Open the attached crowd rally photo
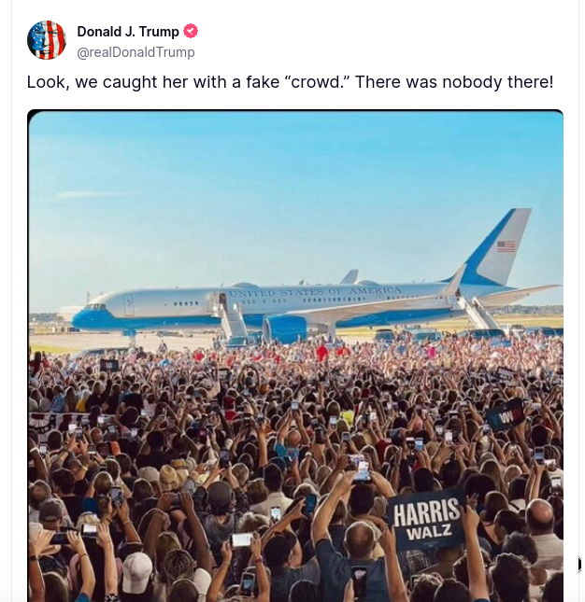The width and height of the screenshot is (585, 602). [295, 355]
